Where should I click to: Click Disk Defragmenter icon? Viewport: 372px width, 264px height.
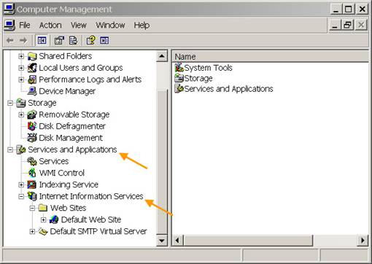click(x=32, y=126)
